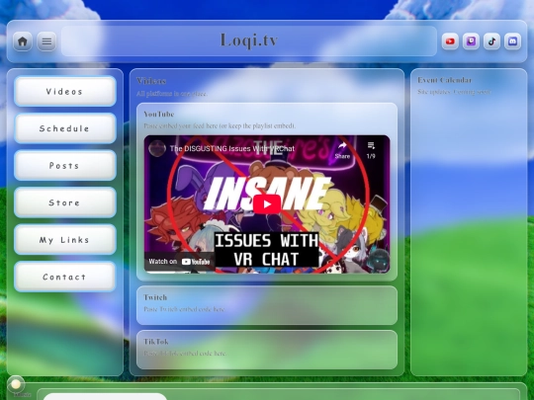Click the 'Site updates: Coming soon' text
This screenshot has width=534, height=400.
(454, 92)
